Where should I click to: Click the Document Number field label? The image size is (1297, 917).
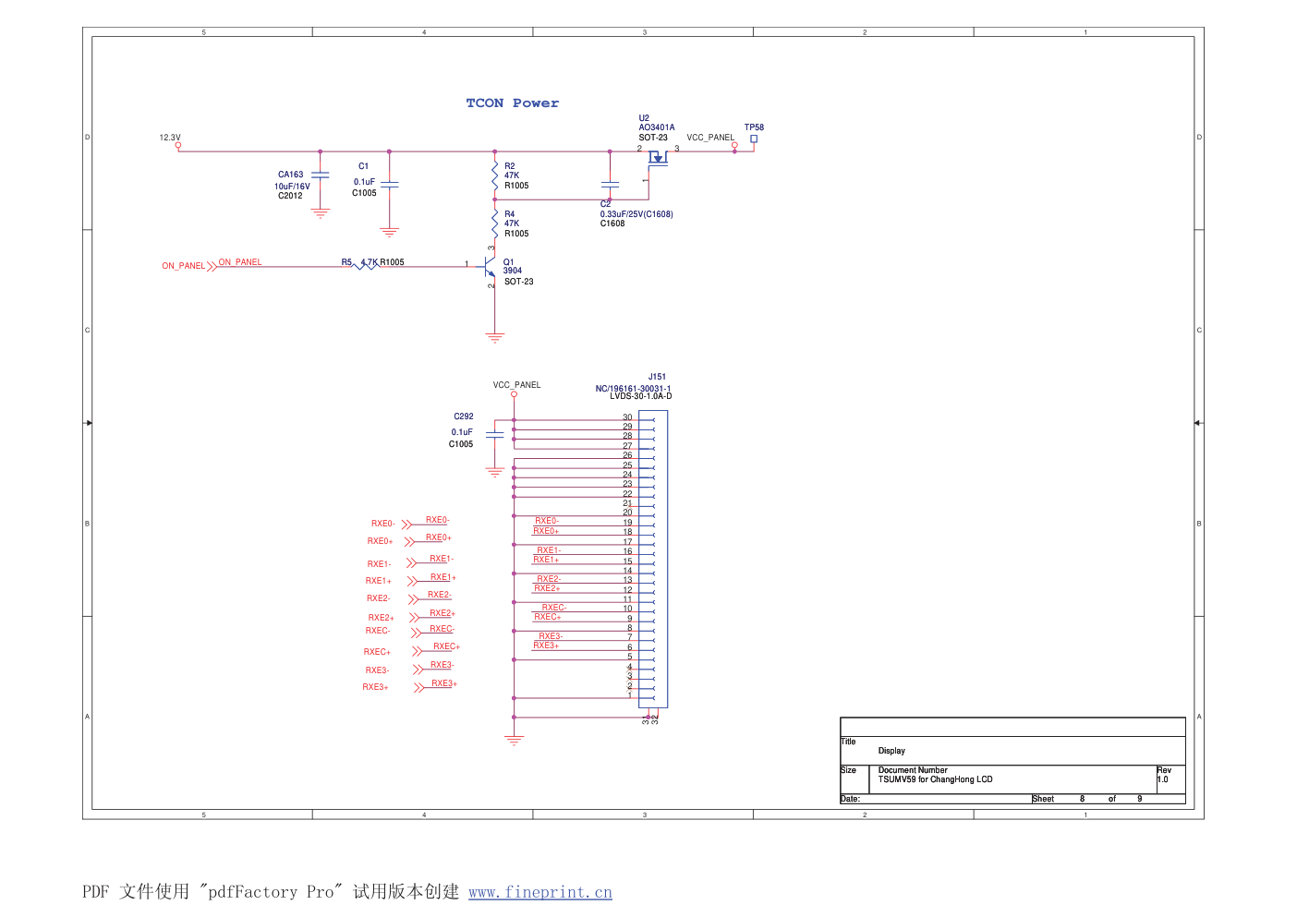913,770
